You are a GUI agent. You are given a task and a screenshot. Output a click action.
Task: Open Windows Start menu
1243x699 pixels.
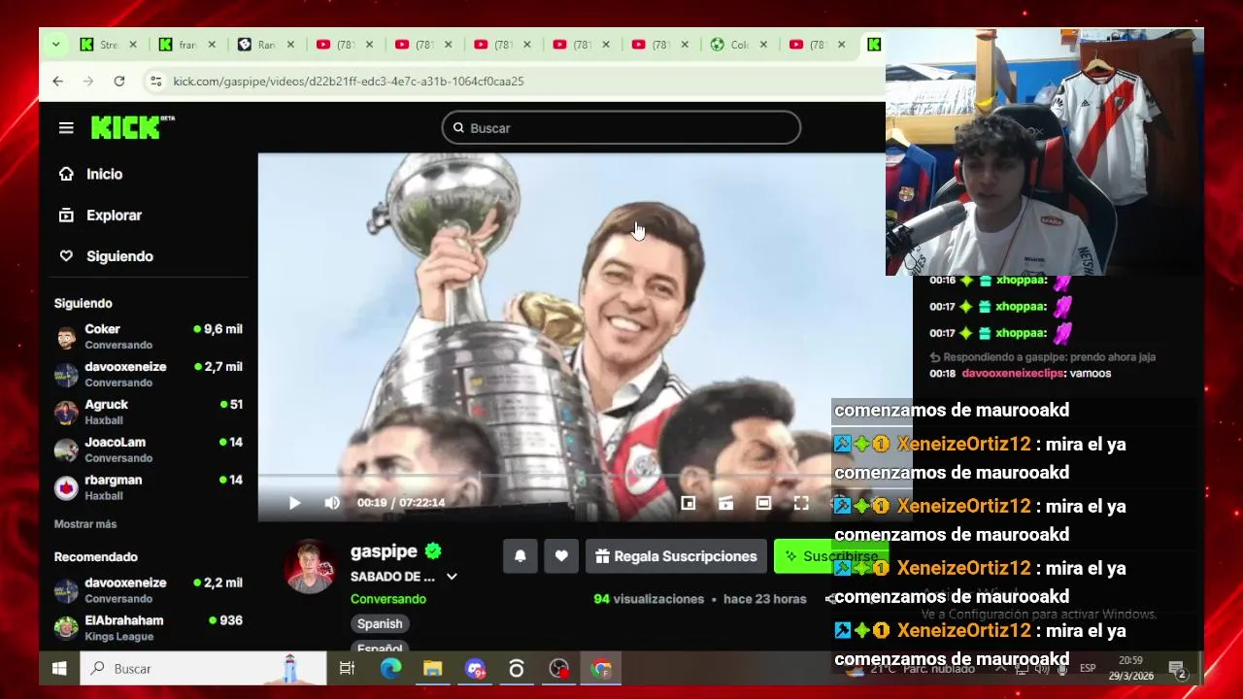click(x=59, y=668)
